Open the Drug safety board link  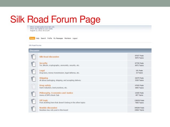pyautogui.click(x=45, y=85)
